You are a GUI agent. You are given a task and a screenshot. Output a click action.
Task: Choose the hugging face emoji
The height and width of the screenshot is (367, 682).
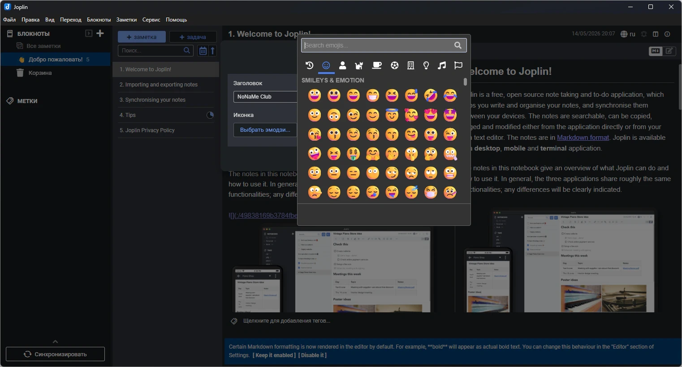pos(372,154)
